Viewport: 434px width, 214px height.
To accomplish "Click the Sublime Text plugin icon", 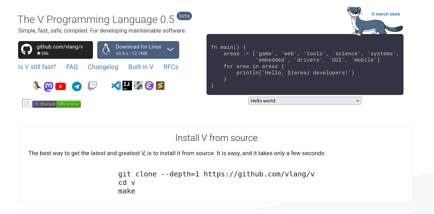I will coord(160,85).
